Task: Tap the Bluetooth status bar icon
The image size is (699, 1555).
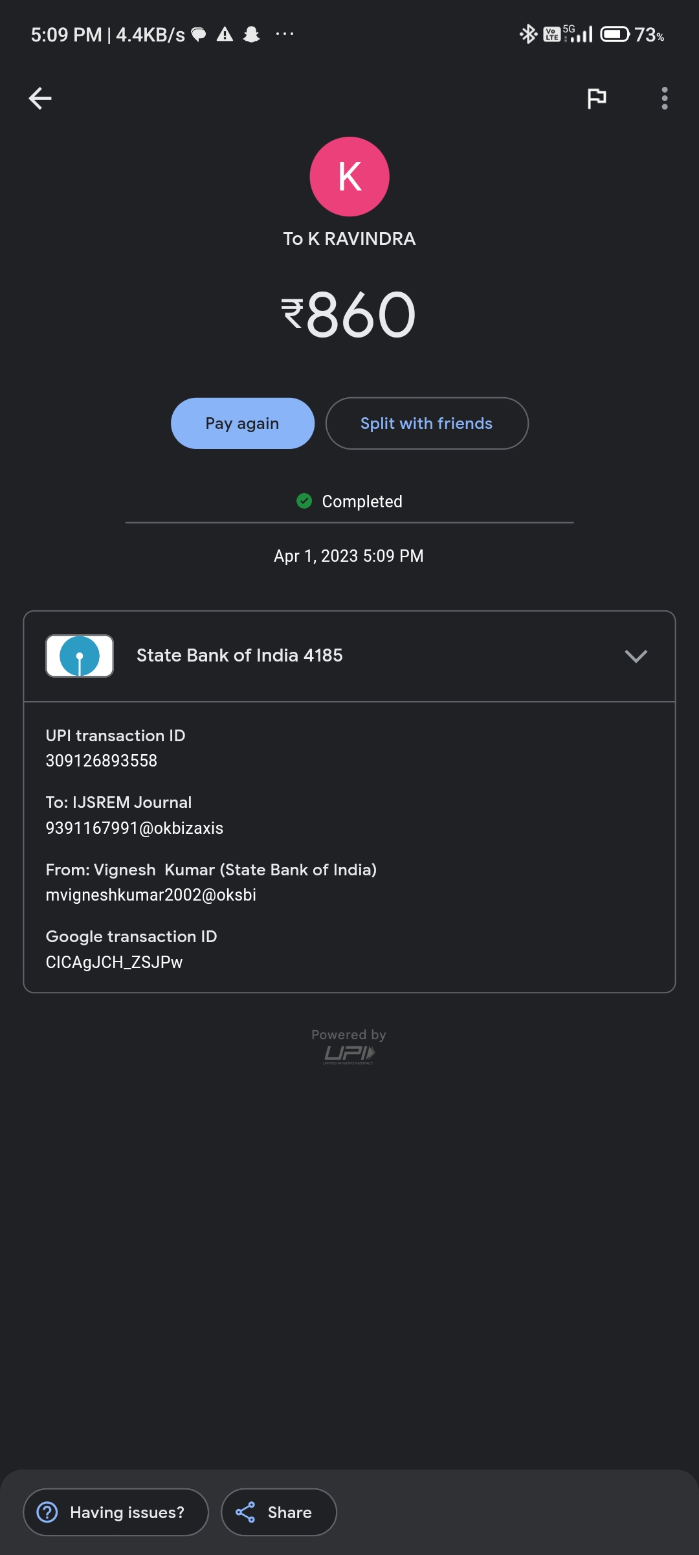Action: click(x=528, y=34)
